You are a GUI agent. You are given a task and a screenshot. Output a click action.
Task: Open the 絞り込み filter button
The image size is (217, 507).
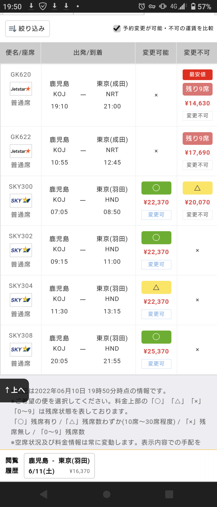click(27, 29)
